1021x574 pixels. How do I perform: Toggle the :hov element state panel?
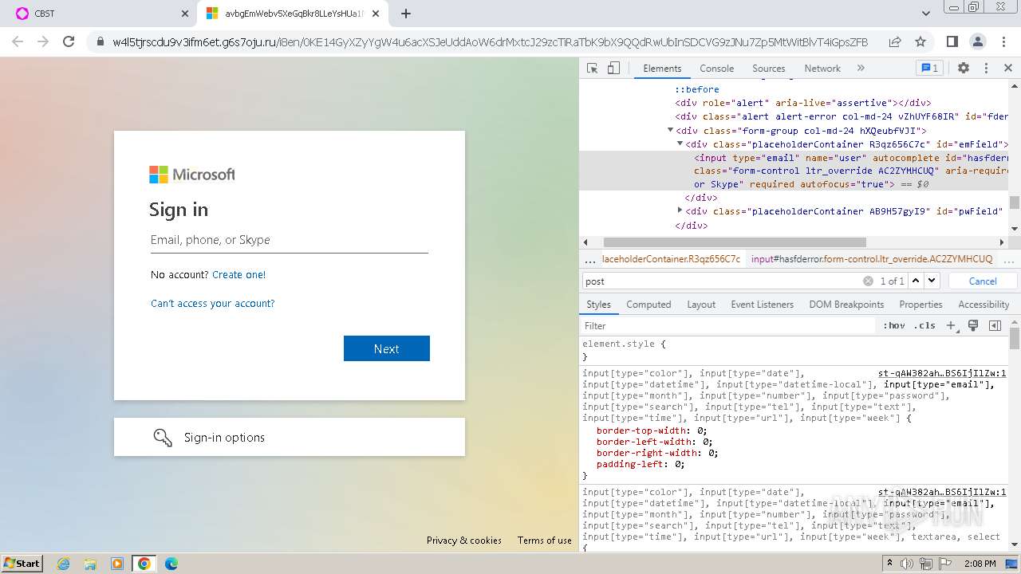[894, 325]
